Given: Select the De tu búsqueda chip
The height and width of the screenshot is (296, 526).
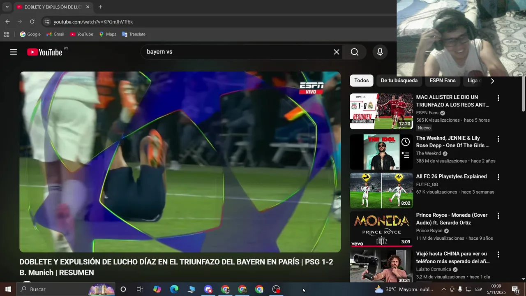Looking at the screenshot, I should click(399, 81).
